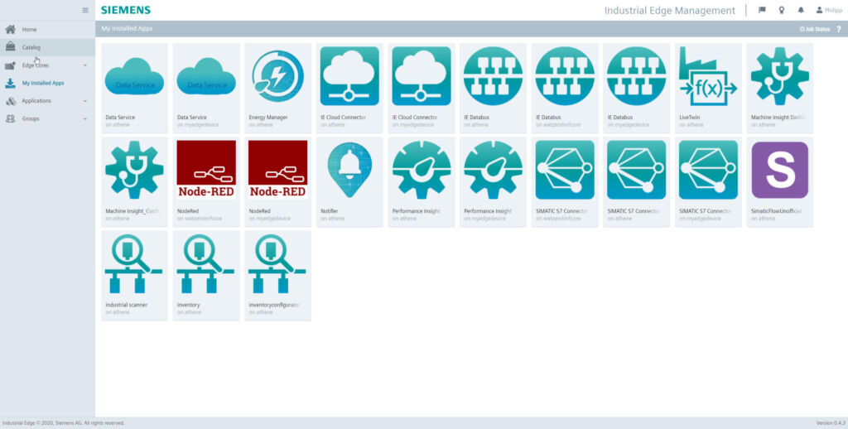Collapse sidebar with hamburger menu icon

(x=84, y=10)
